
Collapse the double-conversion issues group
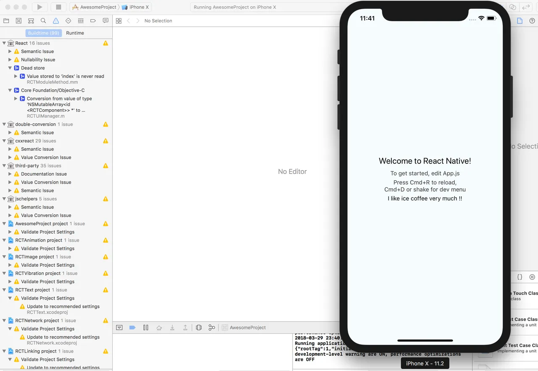(4, 124)
